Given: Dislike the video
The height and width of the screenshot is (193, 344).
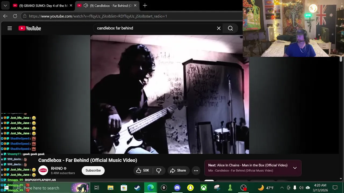Looking at the screenshot, I should tap(159, 170).
